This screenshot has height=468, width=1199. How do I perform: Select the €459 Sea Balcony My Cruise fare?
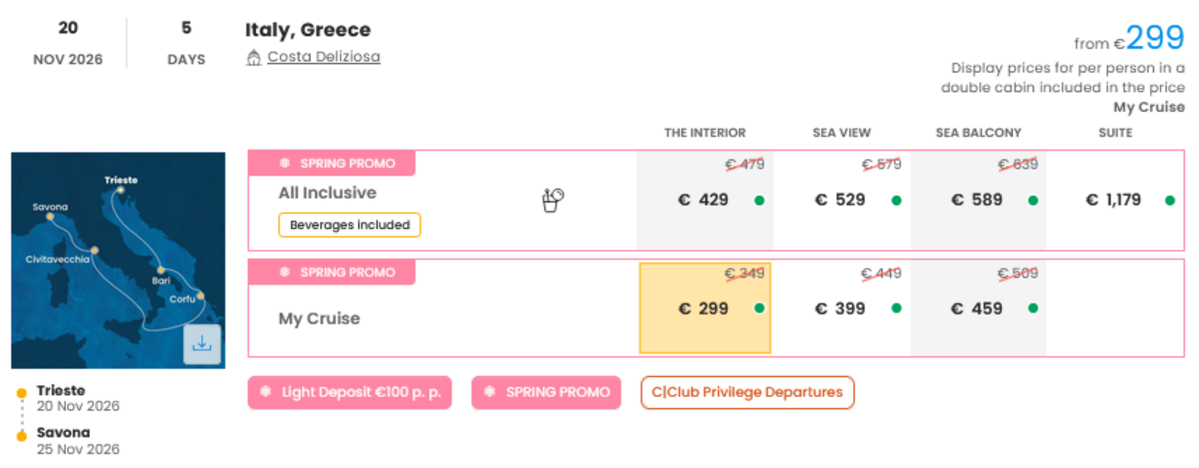(x=977, y=308)
